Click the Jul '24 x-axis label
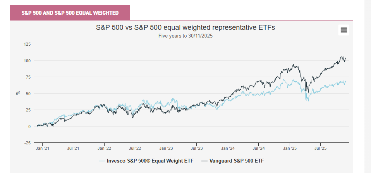Screen dimensions: 371x173 tap(259, 148)
